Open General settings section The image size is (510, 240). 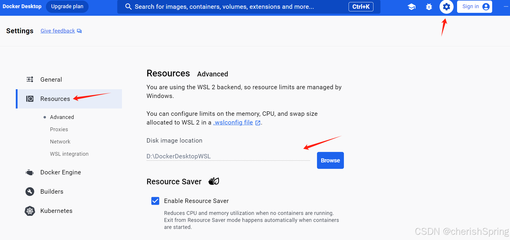[x=69, y=80]
